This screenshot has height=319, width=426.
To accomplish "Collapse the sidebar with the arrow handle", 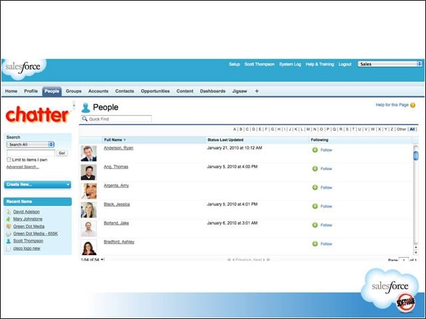I will [x=74, y=106].
